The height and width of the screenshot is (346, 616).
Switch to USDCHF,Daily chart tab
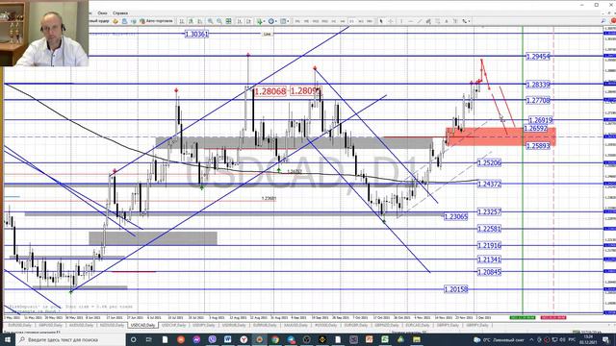pos(173,325)
